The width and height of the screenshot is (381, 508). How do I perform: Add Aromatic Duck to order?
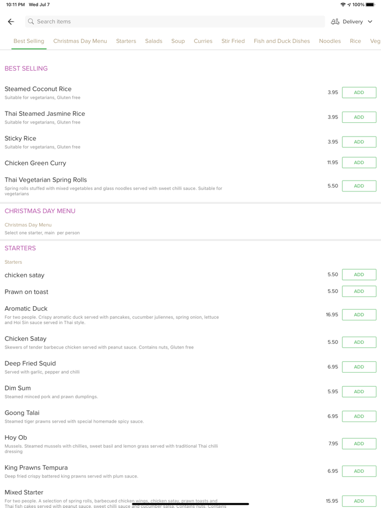pyautogui.click(x=359, y=315)
